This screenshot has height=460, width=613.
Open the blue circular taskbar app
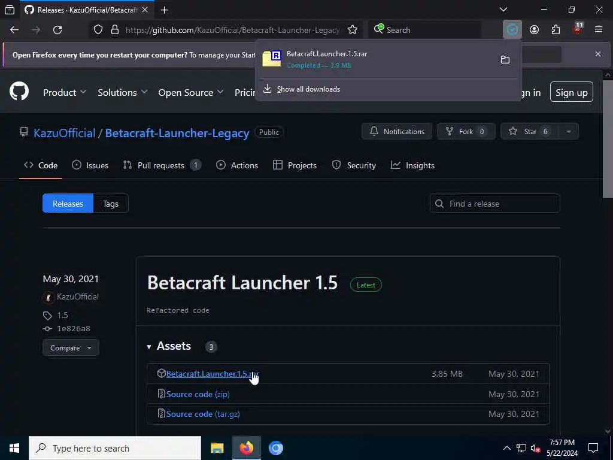[x=275, y=448]
